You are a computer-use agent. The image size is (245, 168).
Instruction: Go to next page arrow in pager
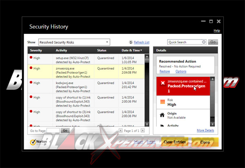143,130
